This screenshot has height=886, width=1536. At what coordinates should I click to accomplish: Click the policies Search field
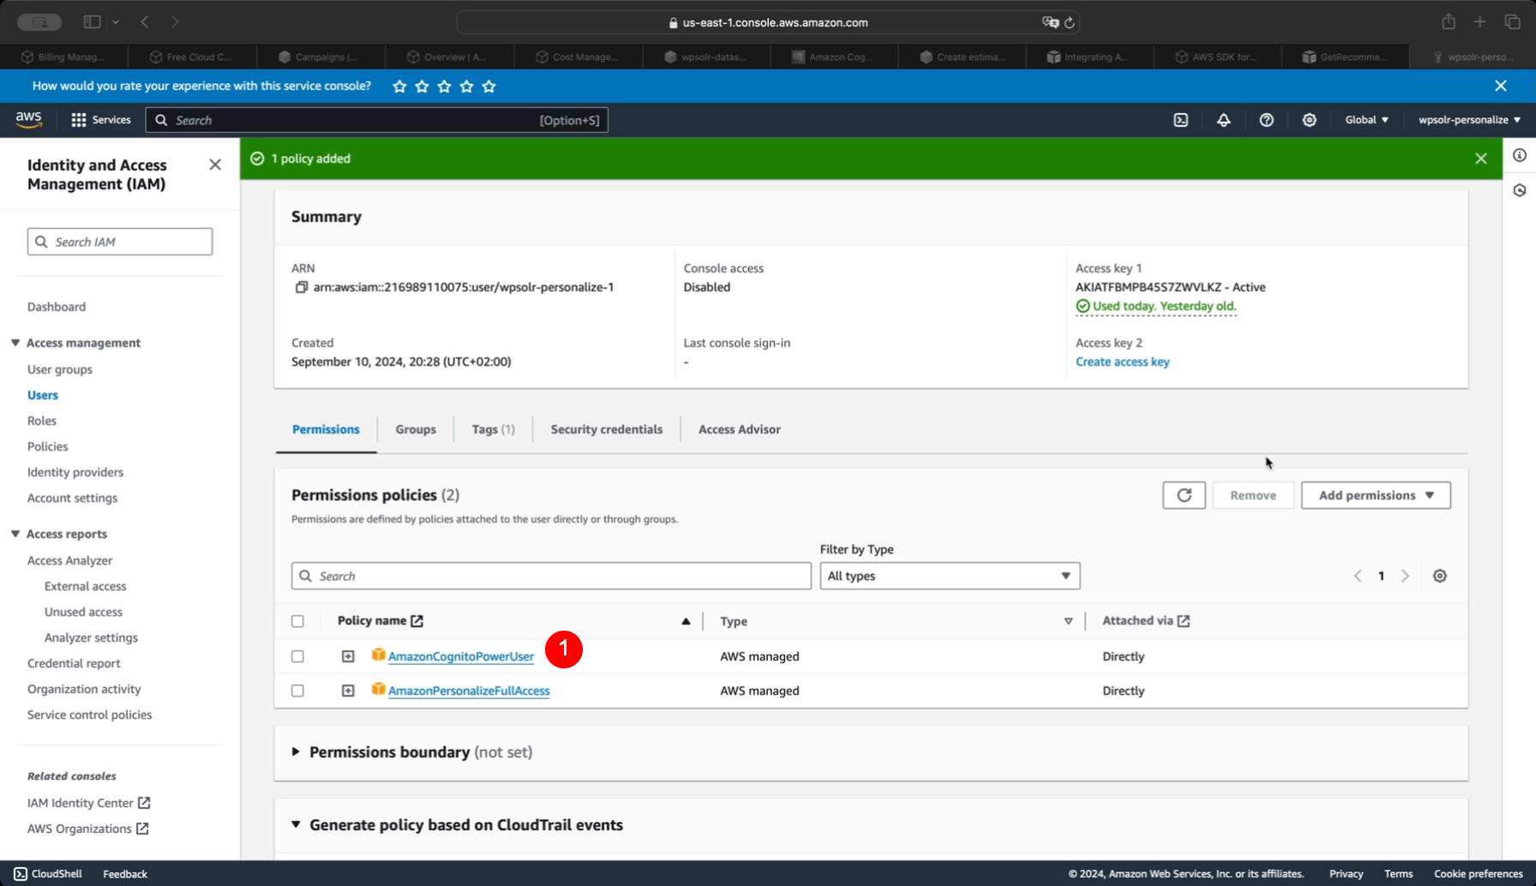pyautogui.click(x=551, y=576)
